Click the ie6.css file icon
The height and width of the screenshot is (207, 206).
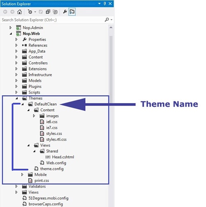(42, 122)
